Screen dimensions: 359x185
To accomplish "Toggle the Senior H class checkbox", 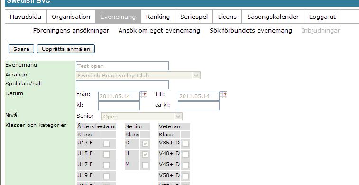I will pos(145,154).
